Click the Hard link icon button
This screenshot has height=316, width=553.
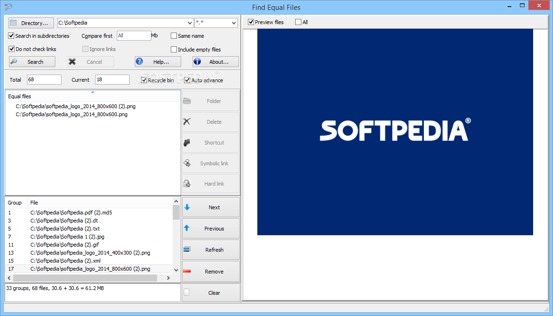[211, 184]
